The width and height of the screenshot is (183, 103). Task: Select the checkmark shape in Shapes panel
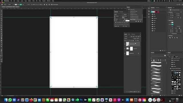[177, 82]
